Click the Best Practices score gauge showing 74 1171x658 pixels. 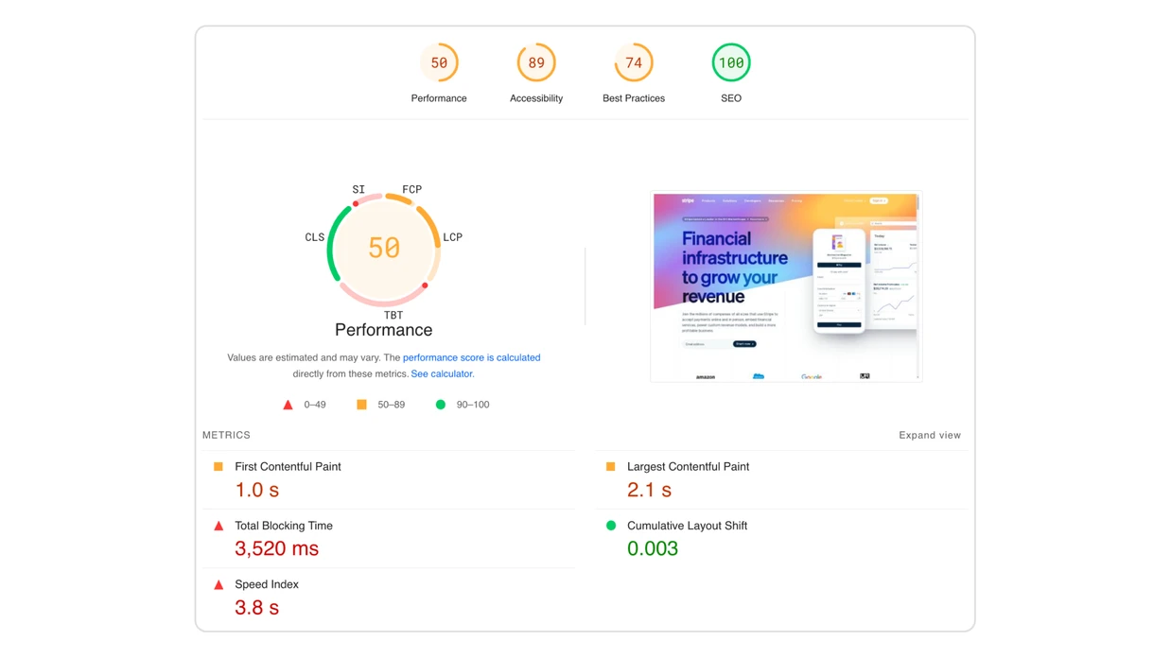634,61
